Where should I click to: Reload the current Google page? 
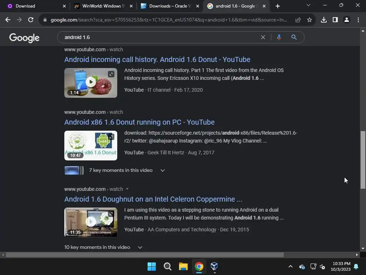[x=31, y=20]
